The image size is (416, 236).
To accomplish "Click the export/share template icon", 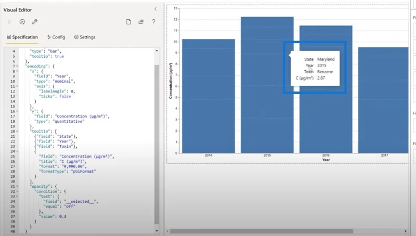I will coord(141,22).
